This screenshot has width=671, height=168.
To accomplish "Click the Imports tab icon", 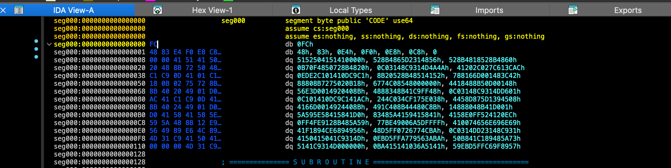I will (435, 10).
